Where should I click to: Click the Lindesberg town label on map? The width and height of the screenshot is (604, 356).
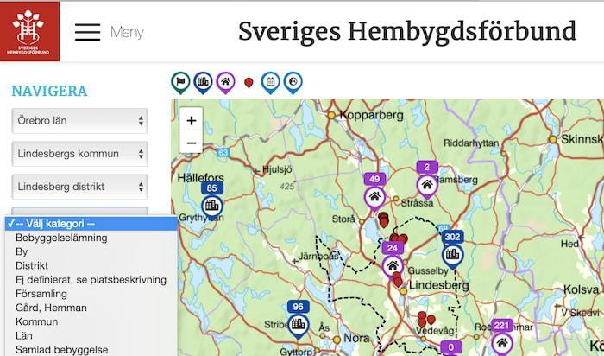click(x=438, y=285)
